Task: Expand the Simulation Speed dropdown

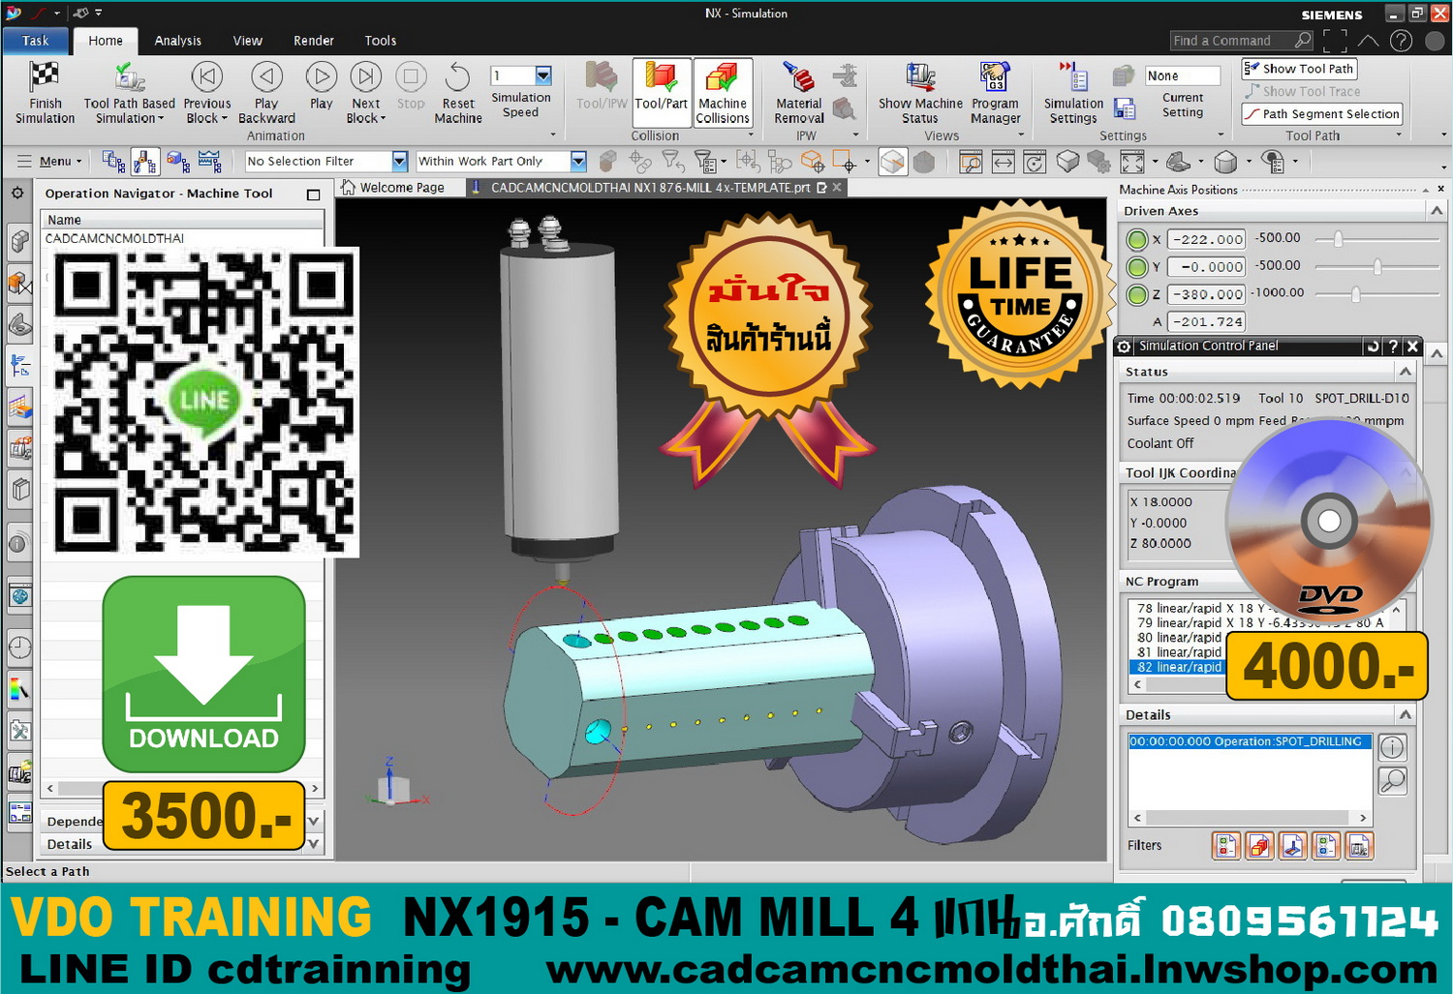Action: (x=543, y=75)
